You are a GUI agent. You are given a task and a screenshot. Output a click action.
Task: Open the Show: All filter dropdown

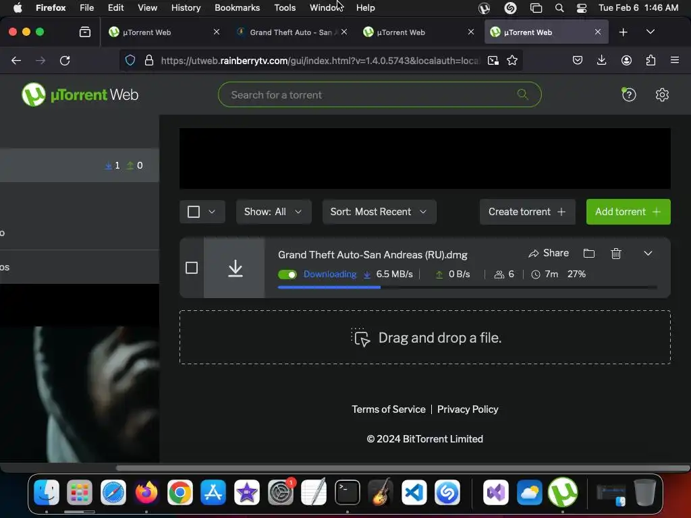tap(274, 212)
